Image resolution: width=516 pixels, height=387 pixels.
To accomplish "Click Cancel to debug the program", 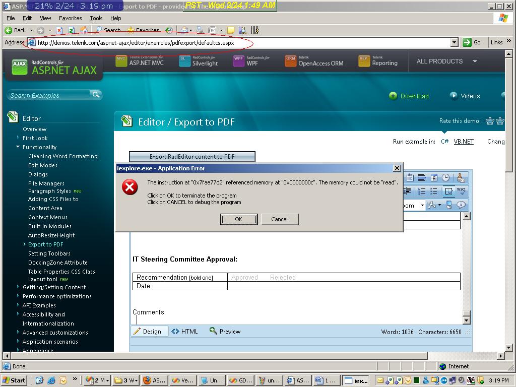I will pos(279,219).
